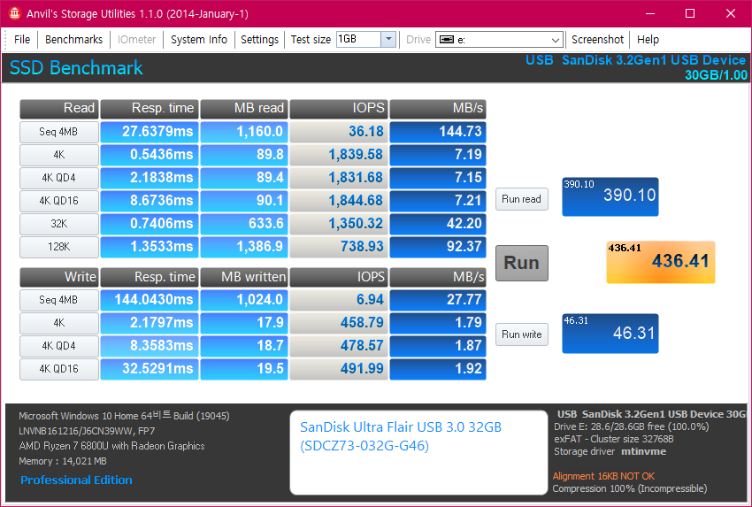This screenshot has width=752, height=507.
Task: Open the Drive selection combo box
Action: point(499,39)
